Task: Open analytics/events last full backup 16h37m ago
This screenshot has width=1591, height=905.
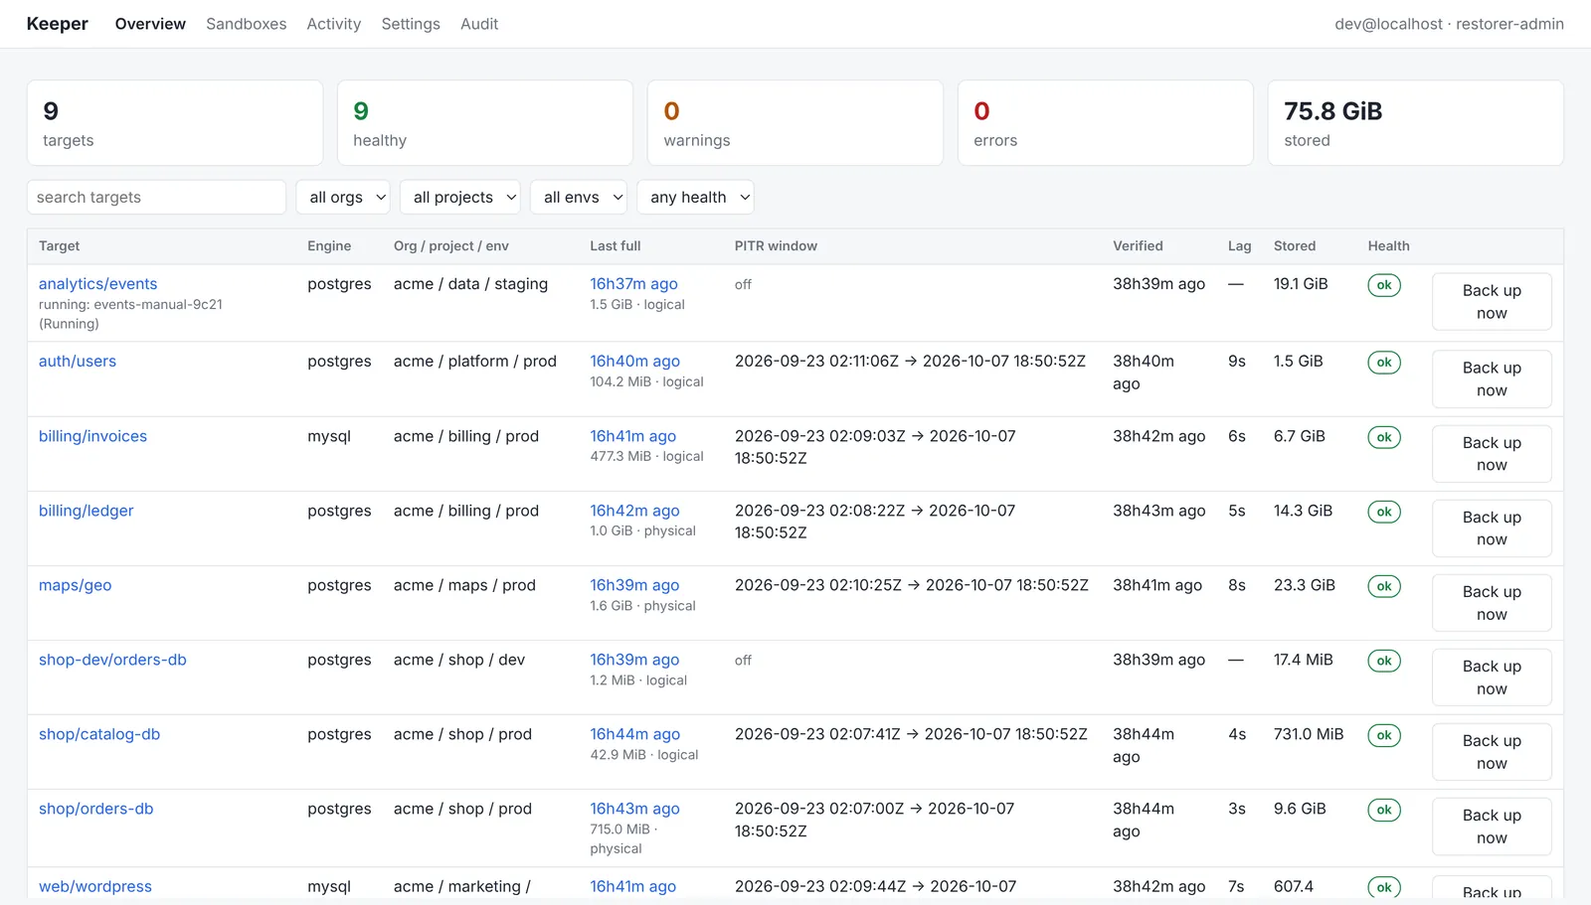Action: coord(633,284)
